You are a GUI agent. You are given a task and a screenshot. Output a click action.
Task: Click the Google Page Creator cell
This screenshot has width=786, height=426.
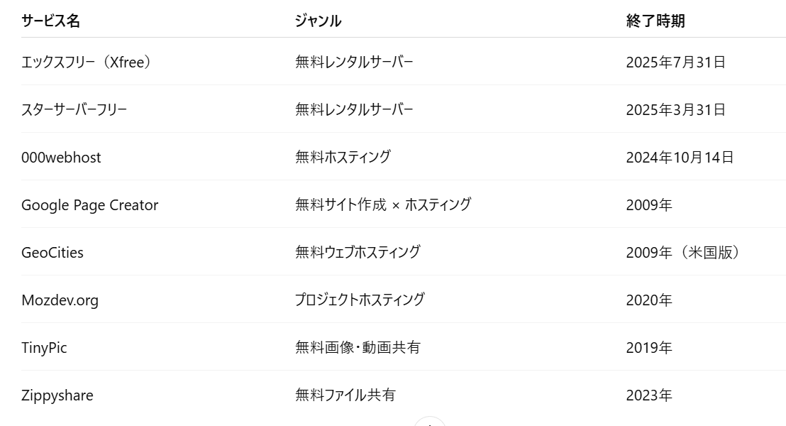click(x=89, y=205)
